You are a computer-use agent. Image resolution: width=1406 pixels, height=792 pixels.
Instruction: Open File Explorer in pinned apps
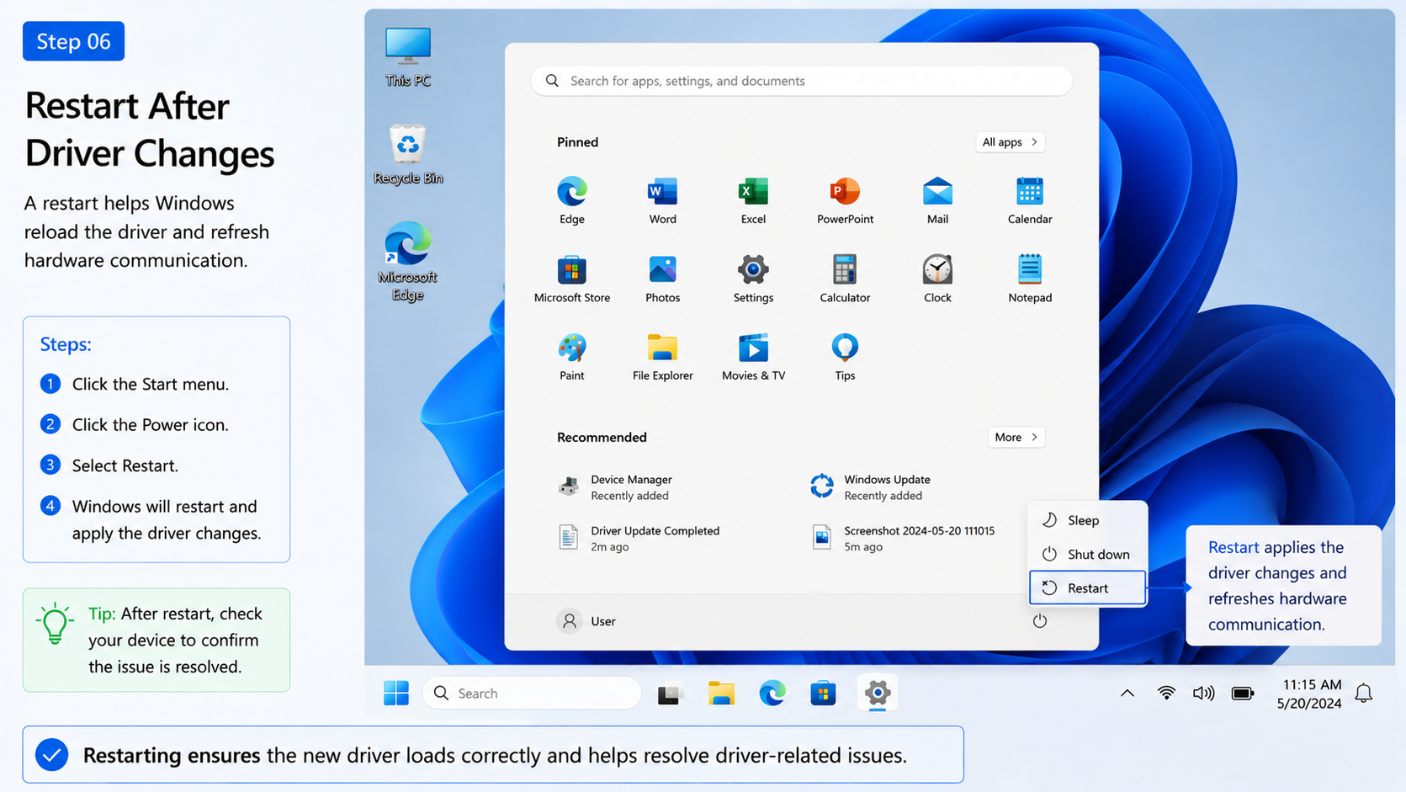pos(662,357)
